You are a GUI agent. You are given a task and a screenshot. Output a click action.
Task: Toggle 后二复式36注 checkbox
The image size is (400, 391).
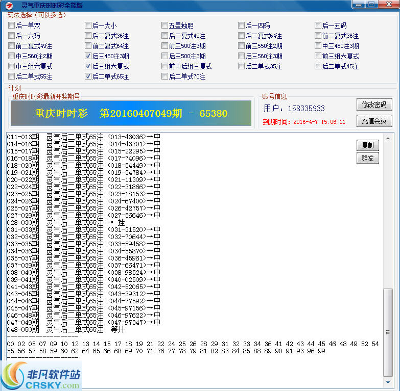coord(88,35)
